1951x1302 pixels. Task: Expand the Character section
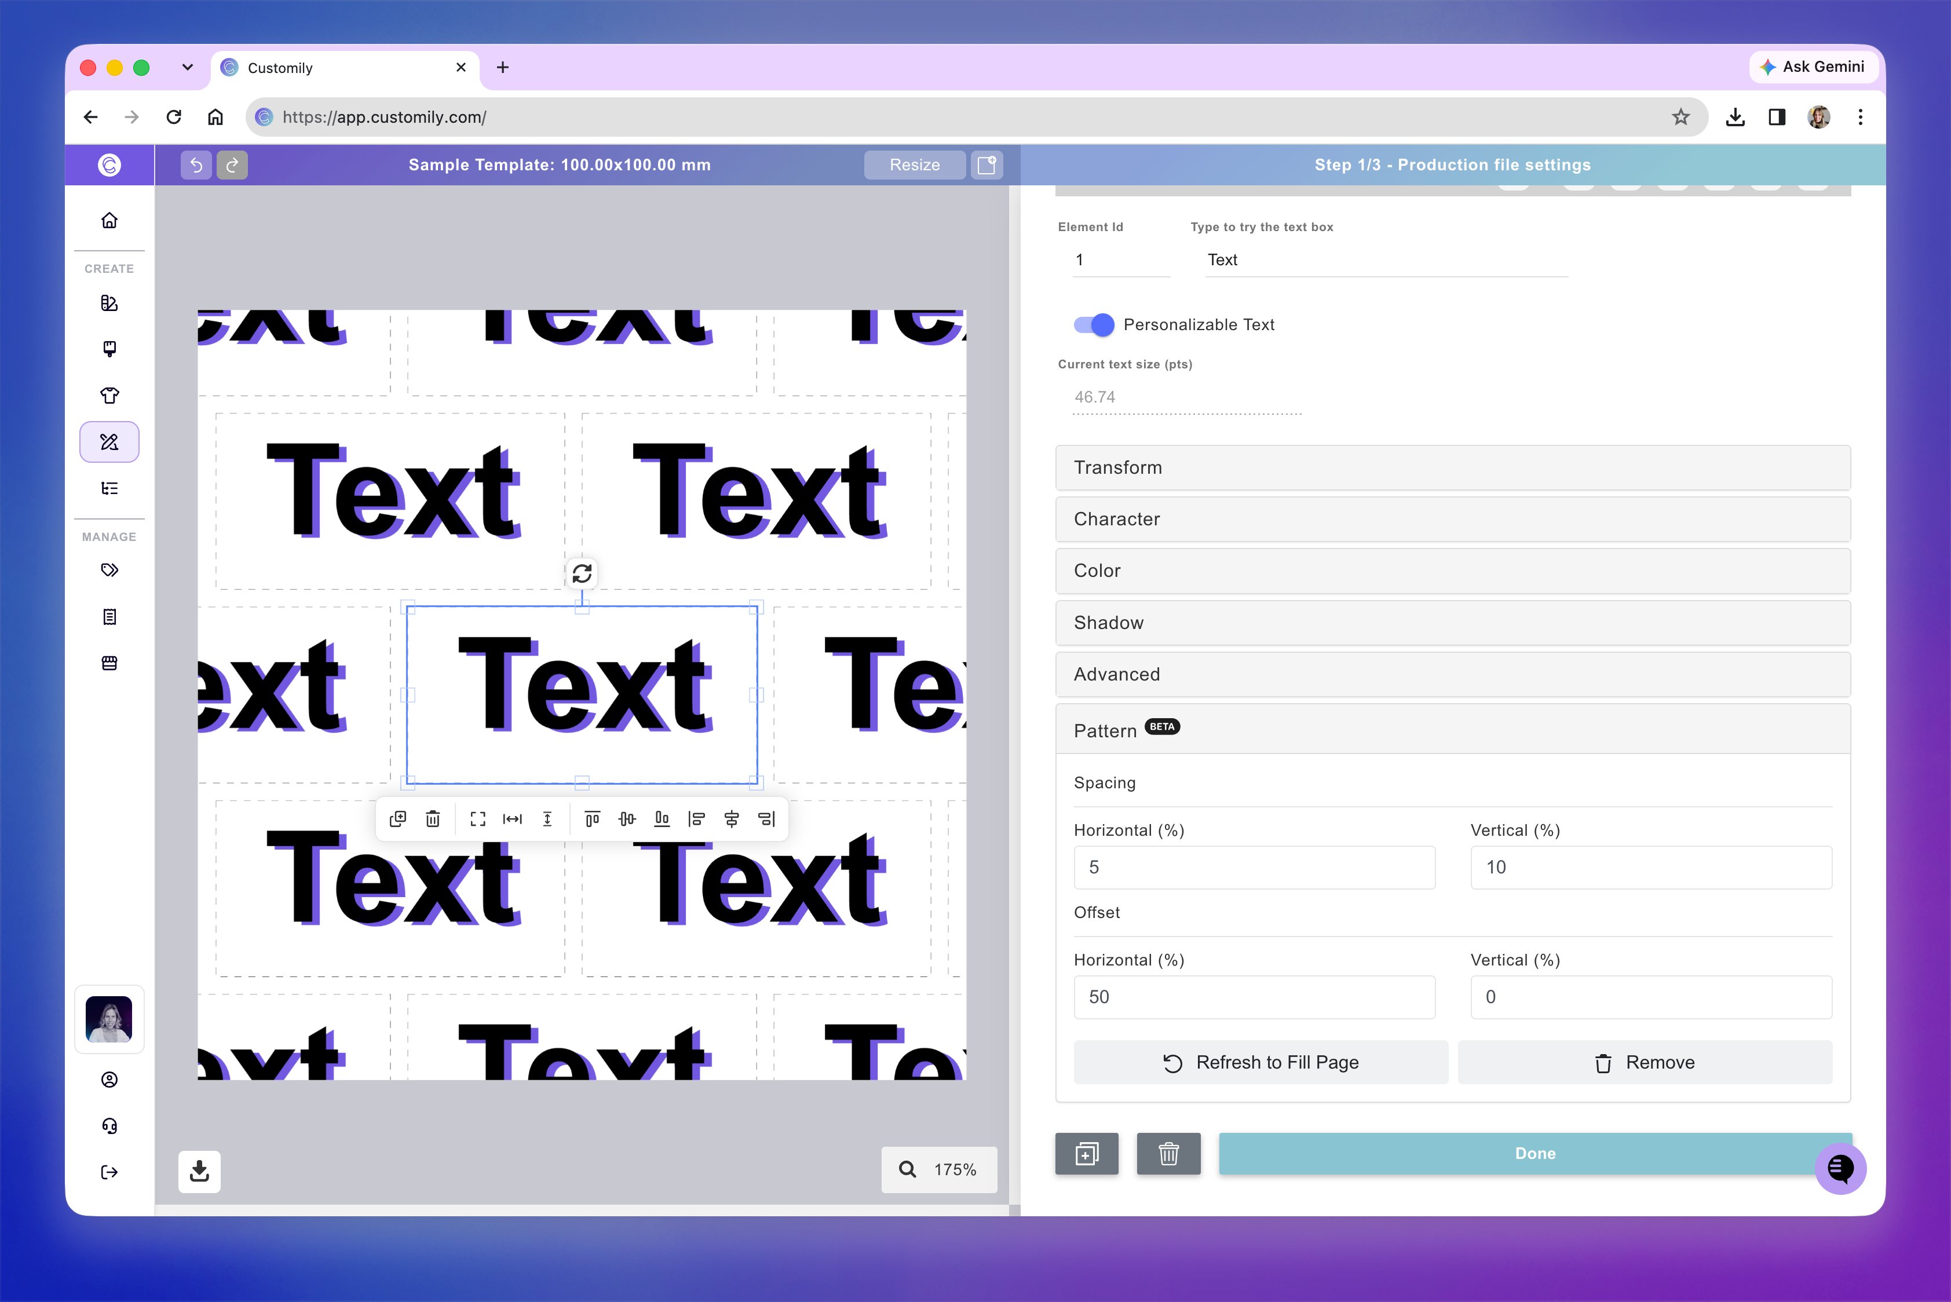(1453, 519)
